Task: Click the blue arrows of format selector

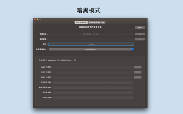Action: pos(132,49)
